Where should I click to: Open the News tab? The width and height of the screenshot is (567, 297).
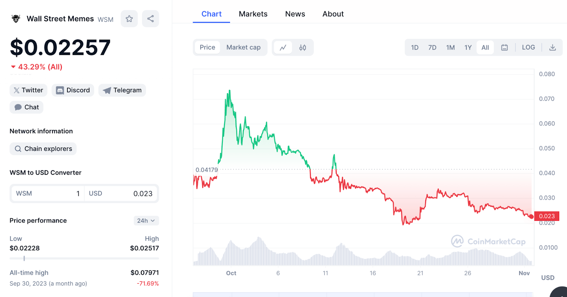295,14
